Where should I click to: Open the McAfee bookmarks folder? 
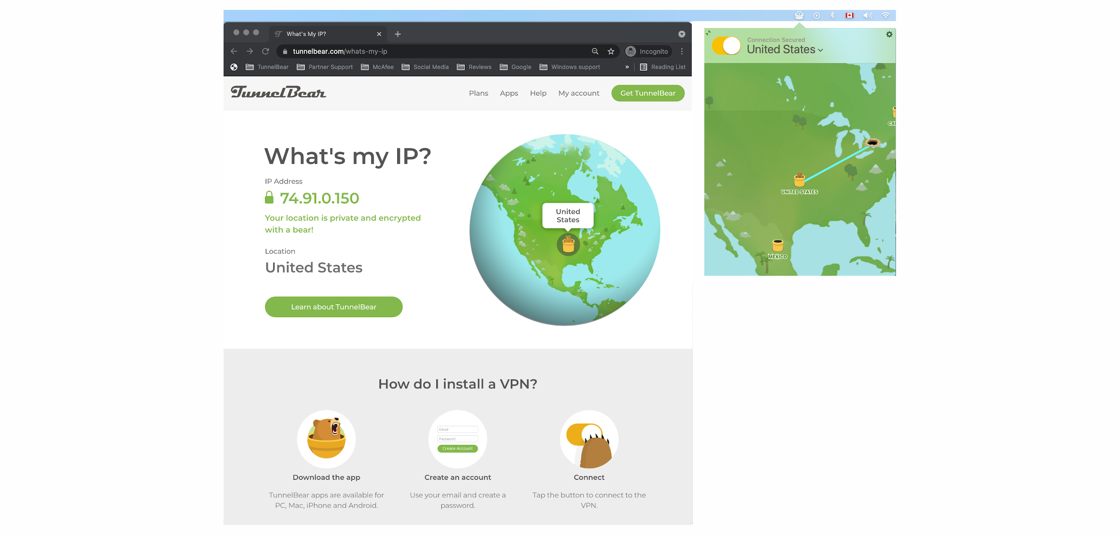click(377, 67)
